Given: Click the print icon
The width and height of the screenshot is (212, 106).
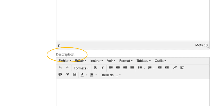Looking at the screenshot, I should (x=60, y=75).
